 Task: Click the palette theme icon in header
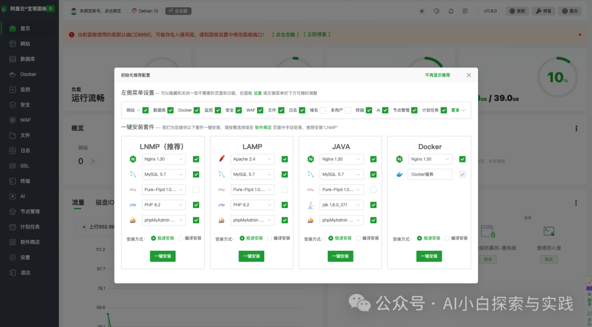pos(436,11)
